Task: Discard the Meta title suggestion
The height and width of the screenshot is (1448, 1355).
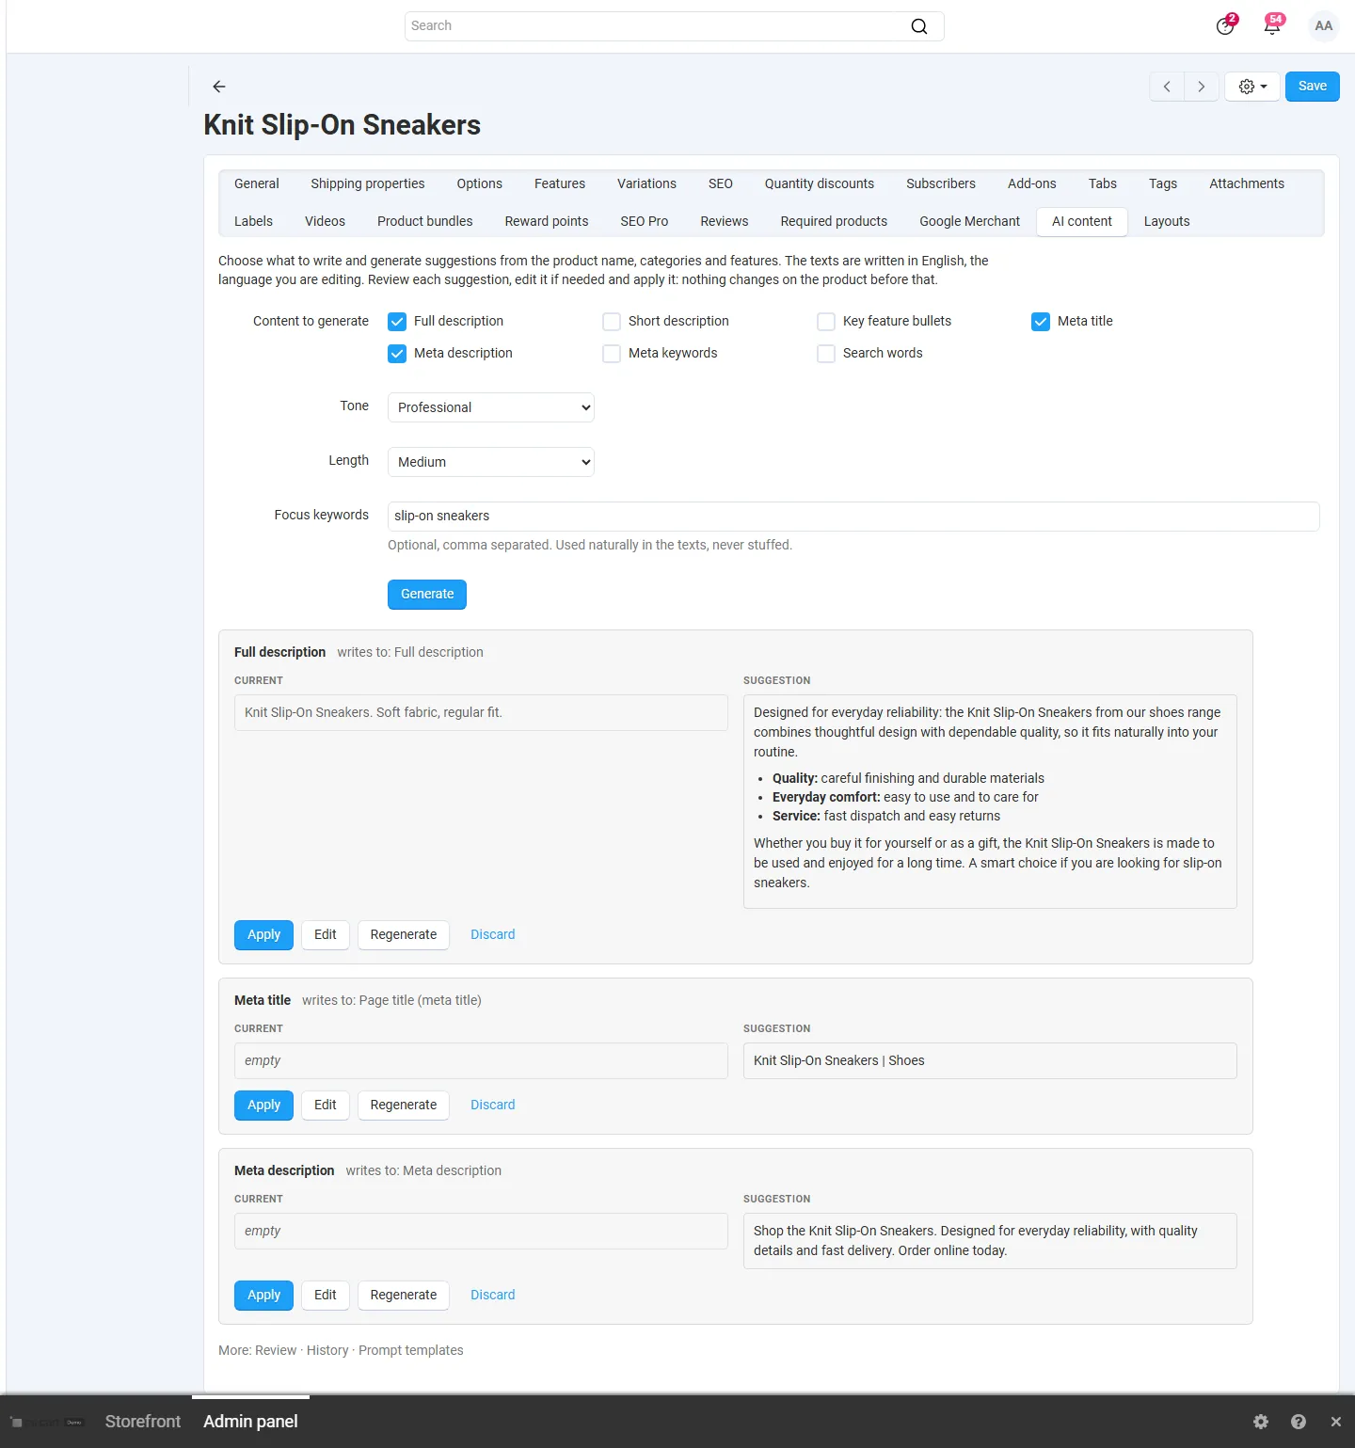Action: (x=493, y=1106)
